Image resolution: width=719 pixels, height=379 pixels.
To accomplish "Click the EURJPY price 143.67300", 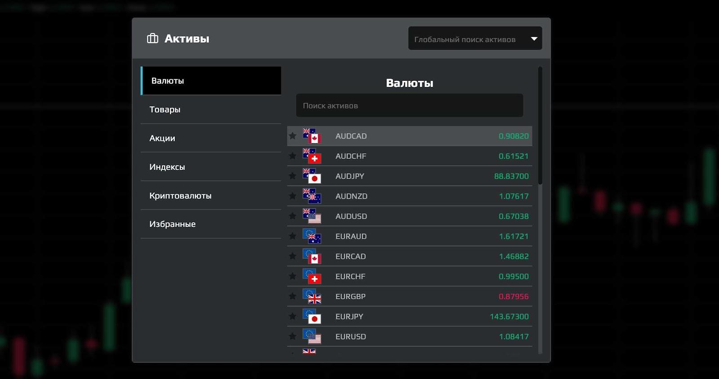I will point(509,316).
